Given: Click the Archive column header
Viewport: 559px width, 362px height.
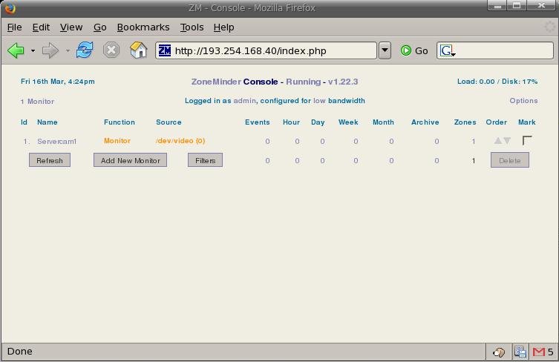Looking at the screenshot, I should 425,122.
